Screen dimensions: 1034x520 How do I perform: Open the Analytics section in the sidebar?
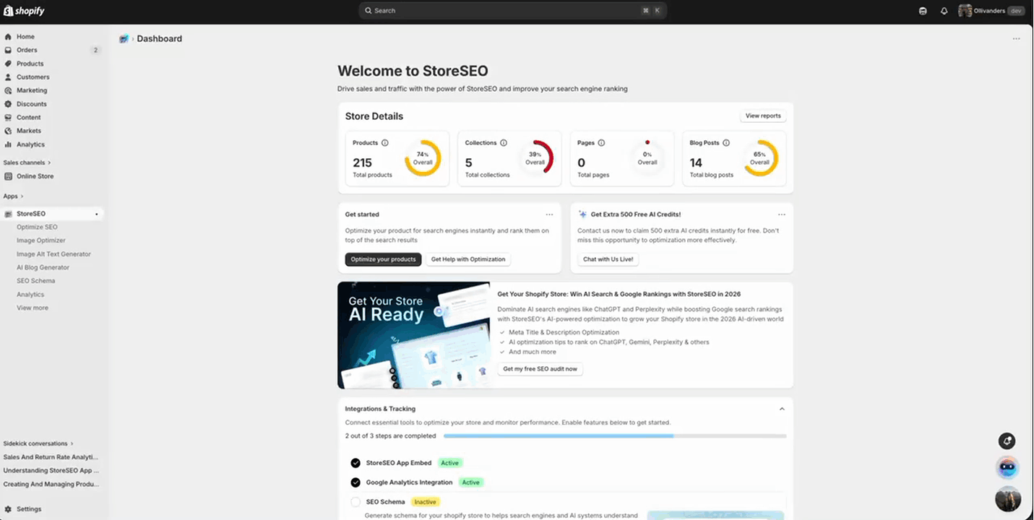[x=29, y=144]
